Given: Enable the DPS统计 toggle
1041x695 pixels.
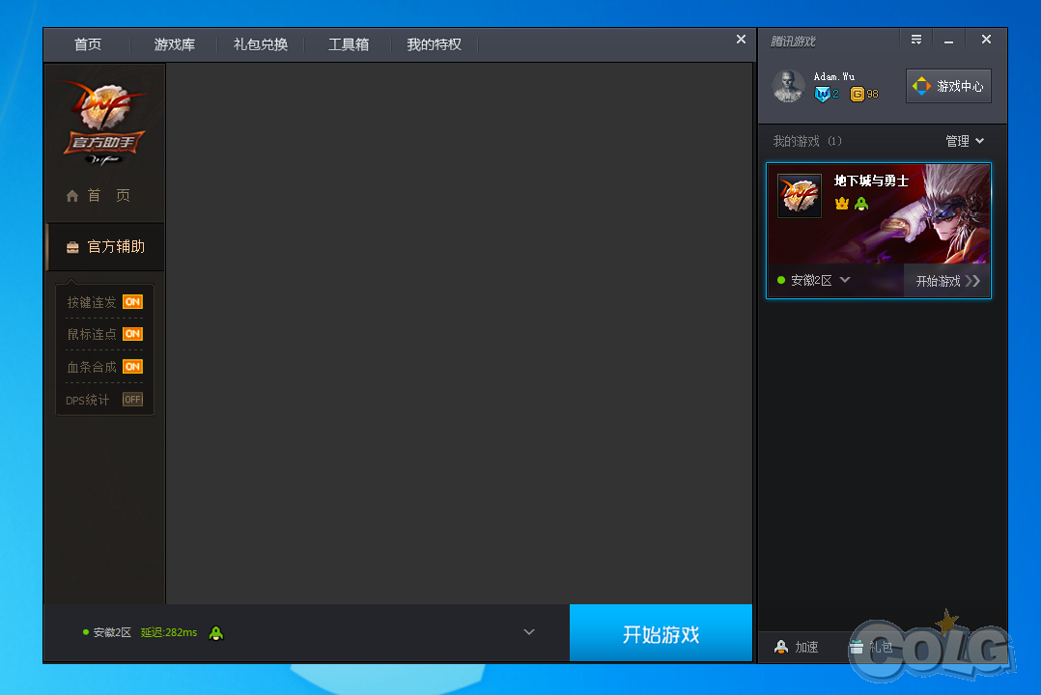Looking at the screenshot, I should (x=132, y=400).
